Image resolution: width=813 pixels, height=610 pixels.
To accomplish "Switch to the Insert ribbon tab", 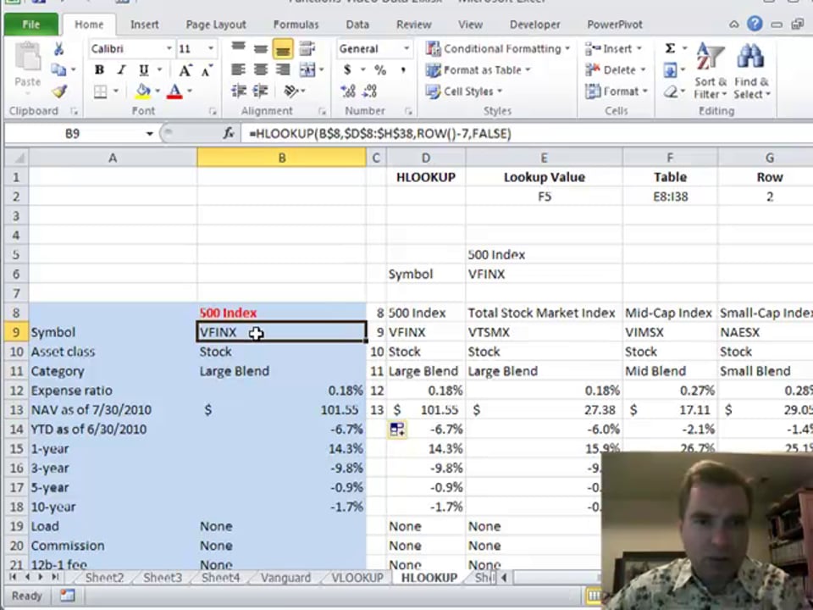I will click(145, 25).
